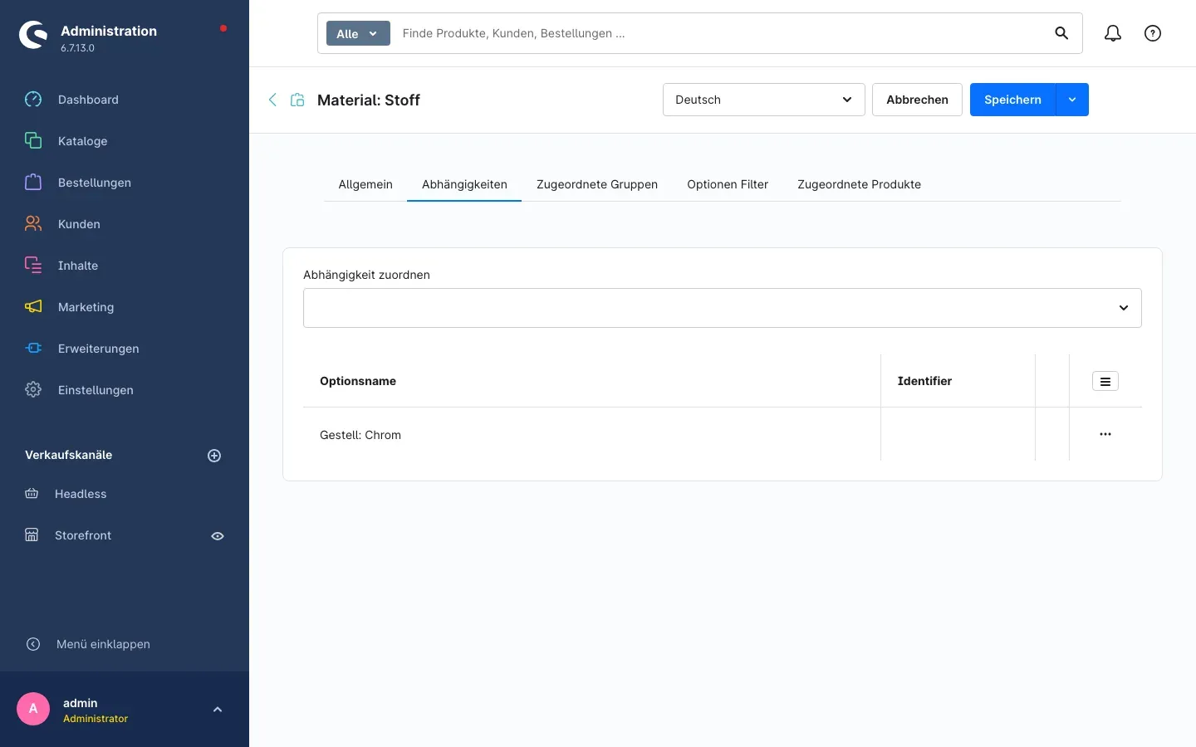Screen dimensions: 1196x747
Task: Expand the admin user menu chevron
Action: tap(218, 710)
